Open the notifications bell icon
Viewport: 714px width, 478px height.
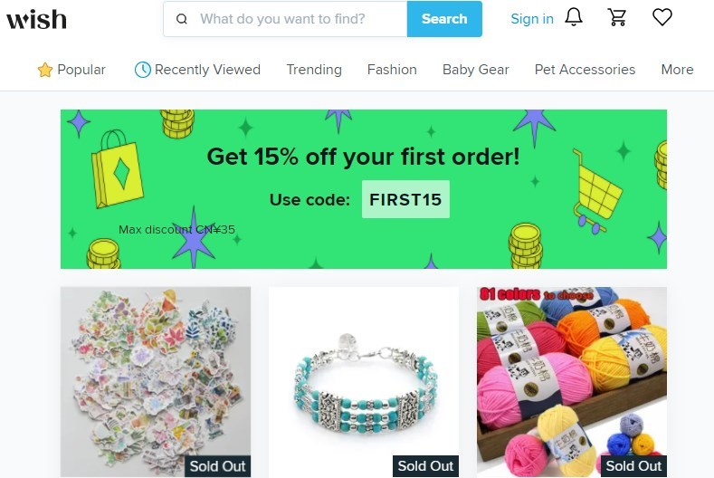574,18
